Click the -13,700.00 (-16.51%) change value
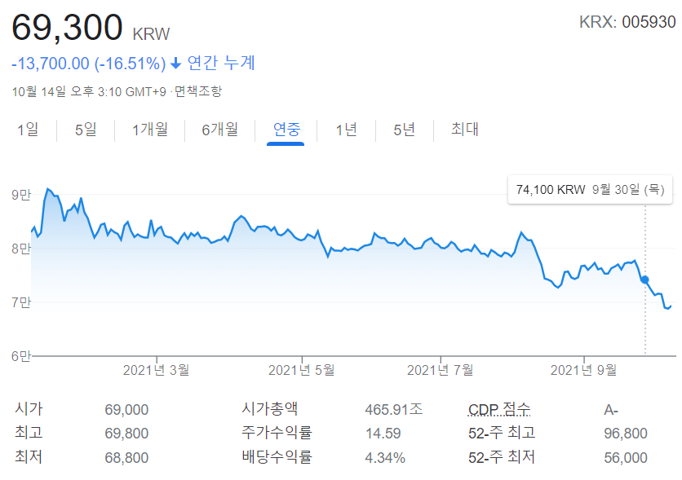 [x=89, y=64]
